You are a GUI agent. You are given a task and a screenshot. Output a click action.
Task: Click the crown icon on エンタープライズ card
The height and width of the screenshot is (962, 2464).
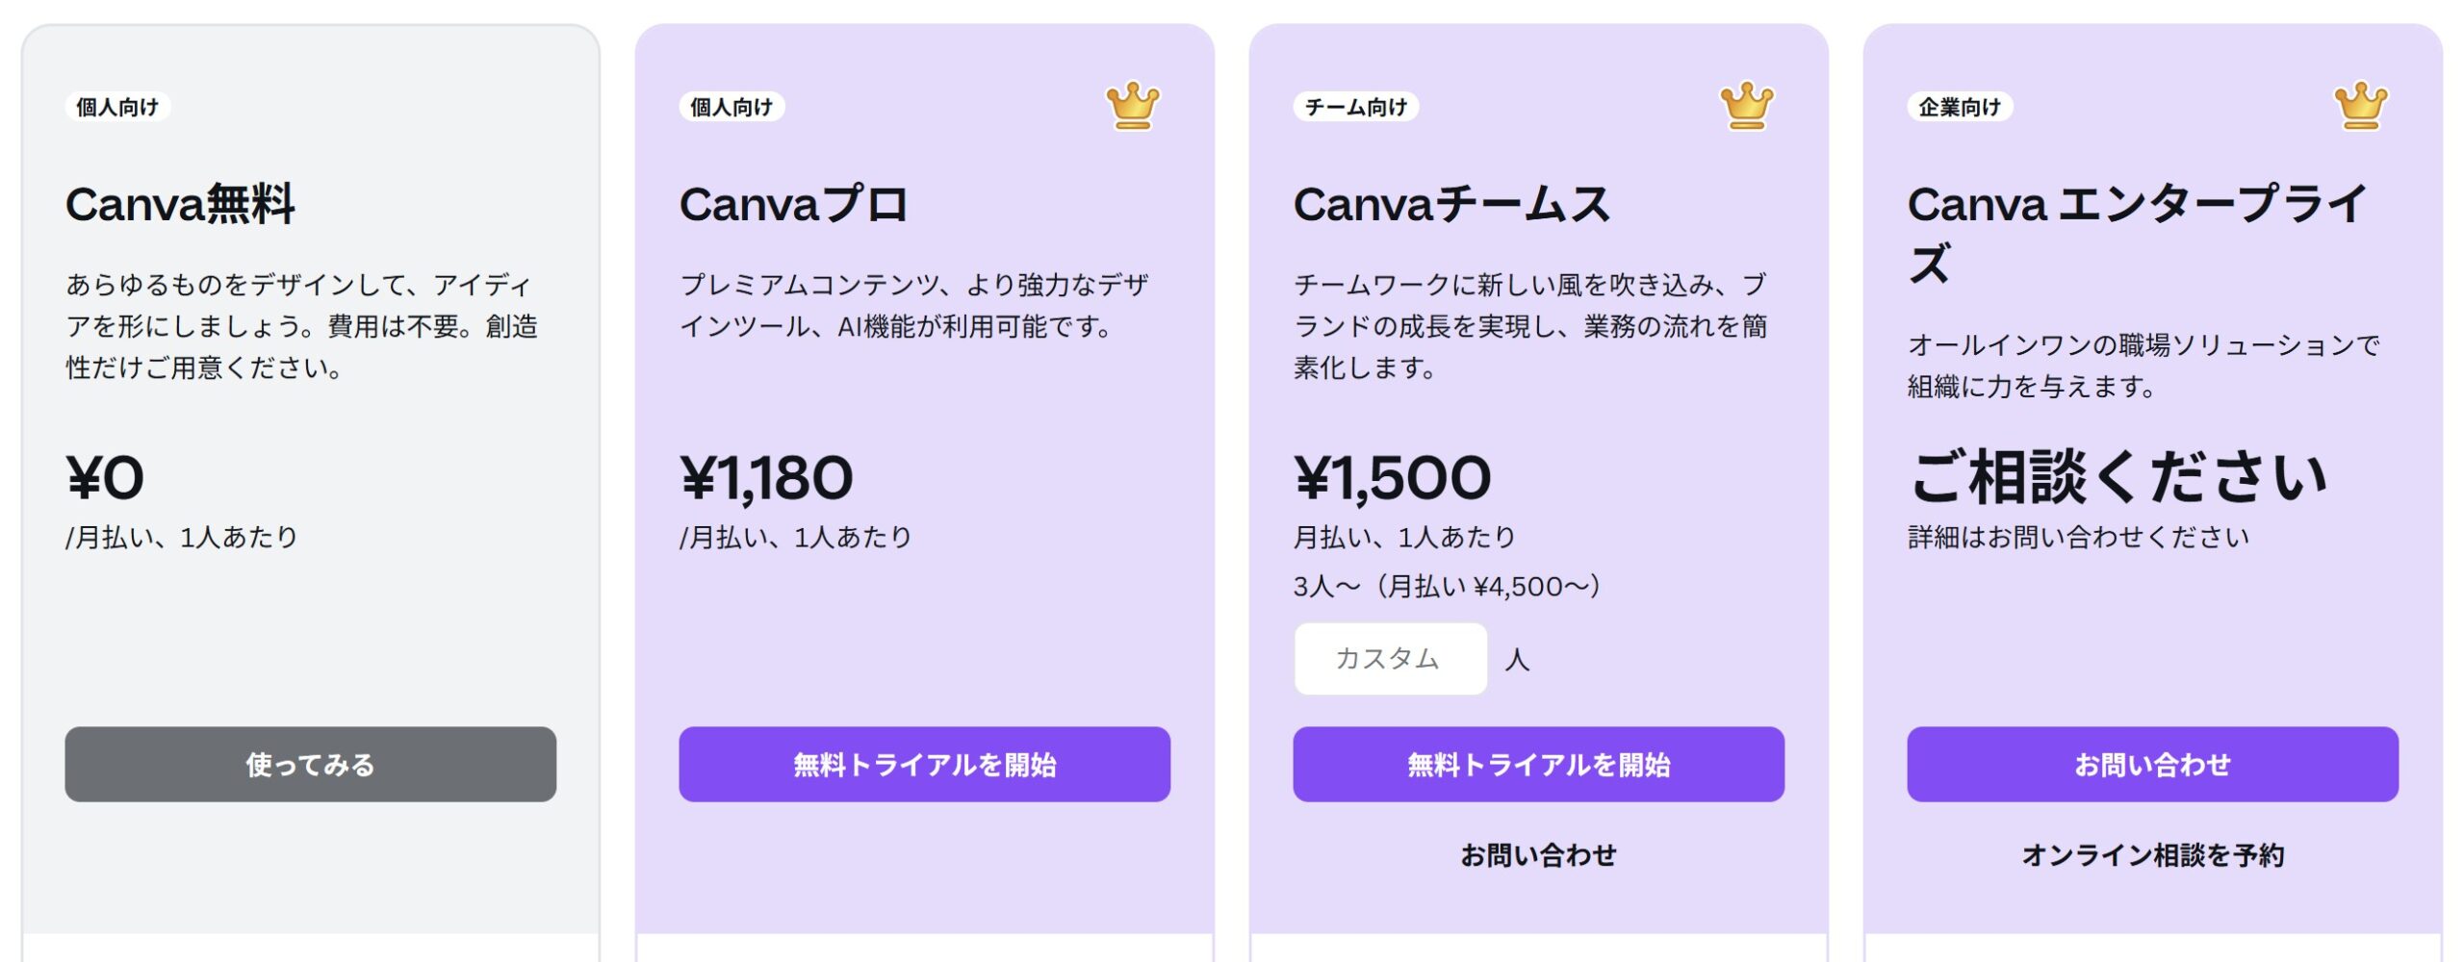[x=2360, y=106]
